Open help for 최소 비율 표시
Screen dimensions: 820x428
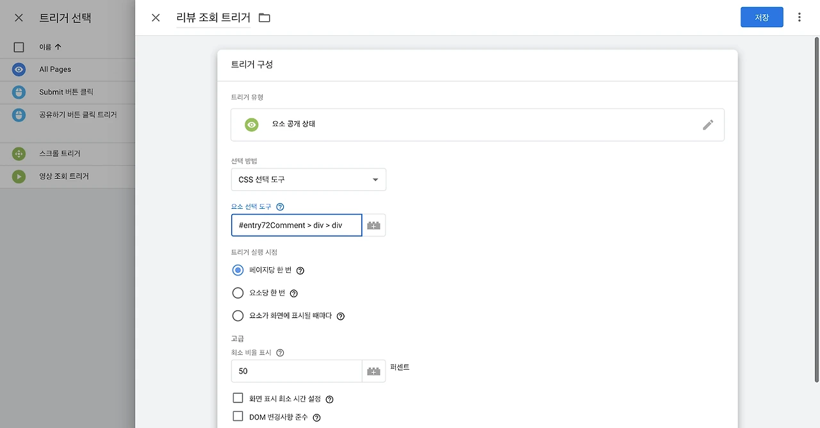[x=280, y=352]
